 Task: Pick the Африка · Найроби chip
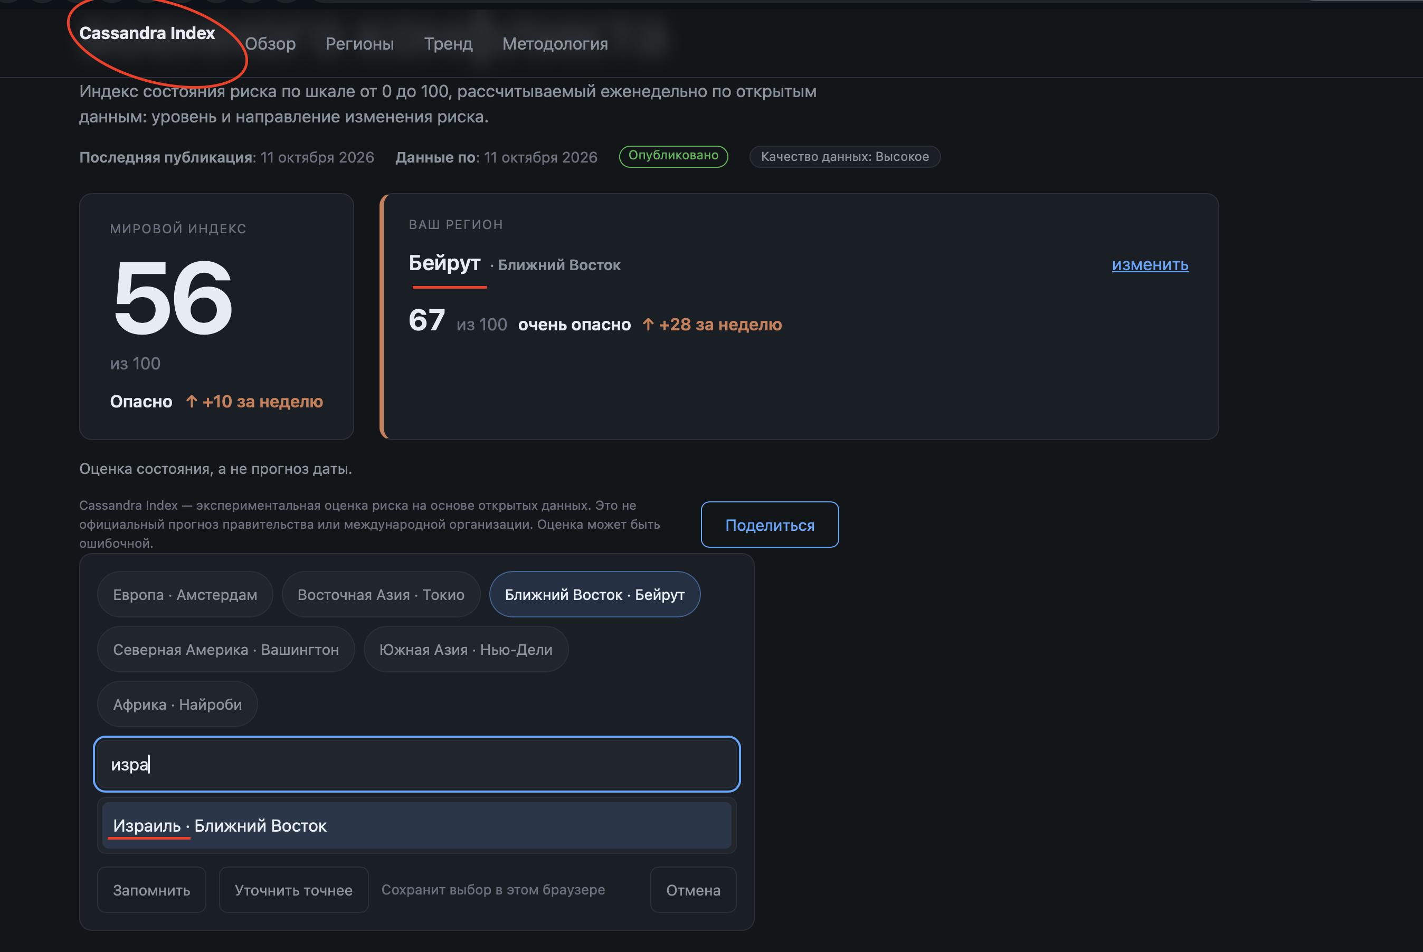(177, 705)
